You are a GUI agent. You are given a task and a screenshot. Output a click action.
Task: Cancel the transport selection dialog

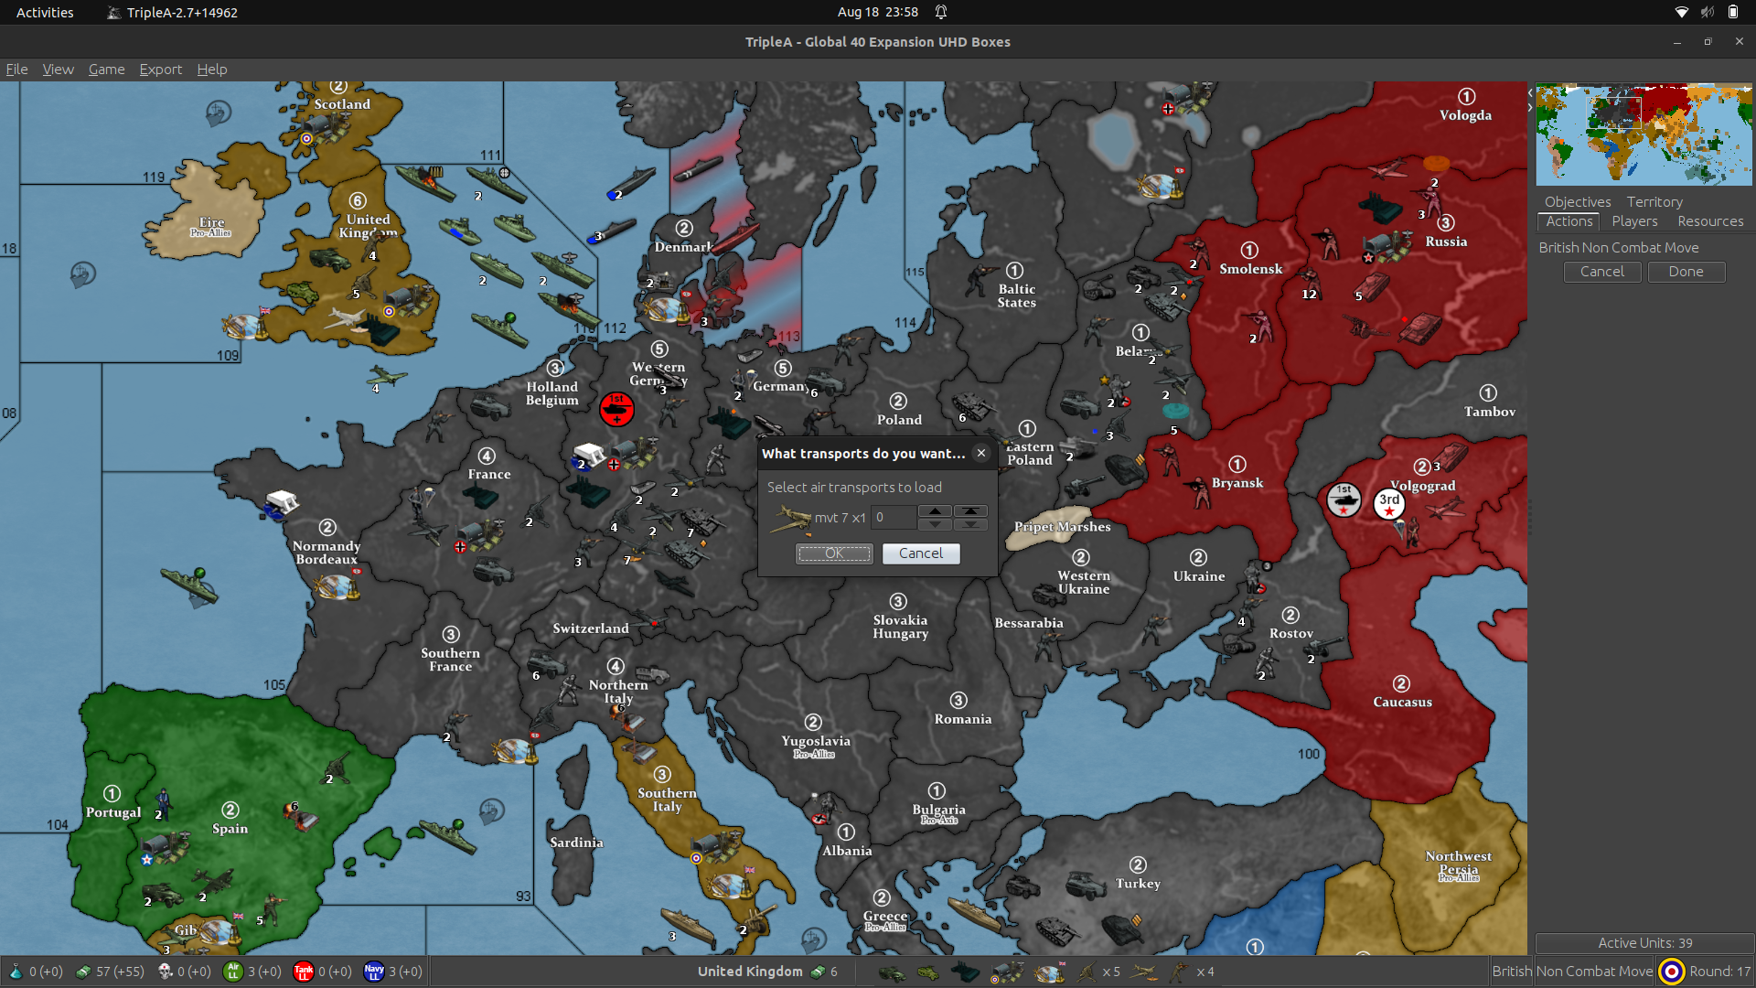921,553
